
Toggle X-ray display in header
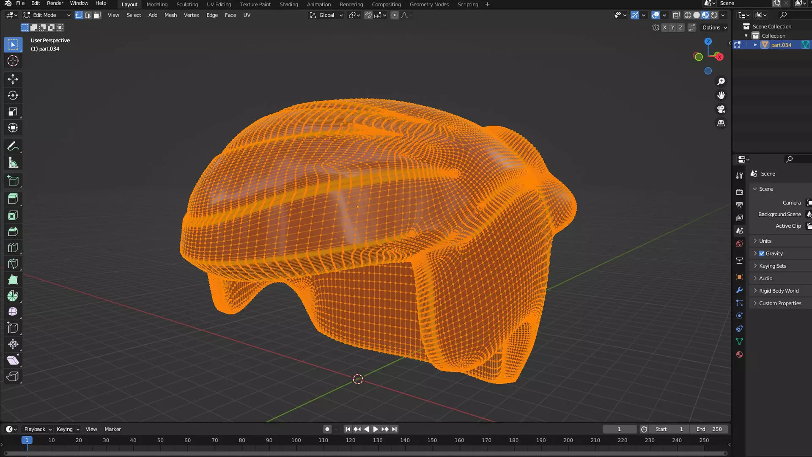click(676, 15)
